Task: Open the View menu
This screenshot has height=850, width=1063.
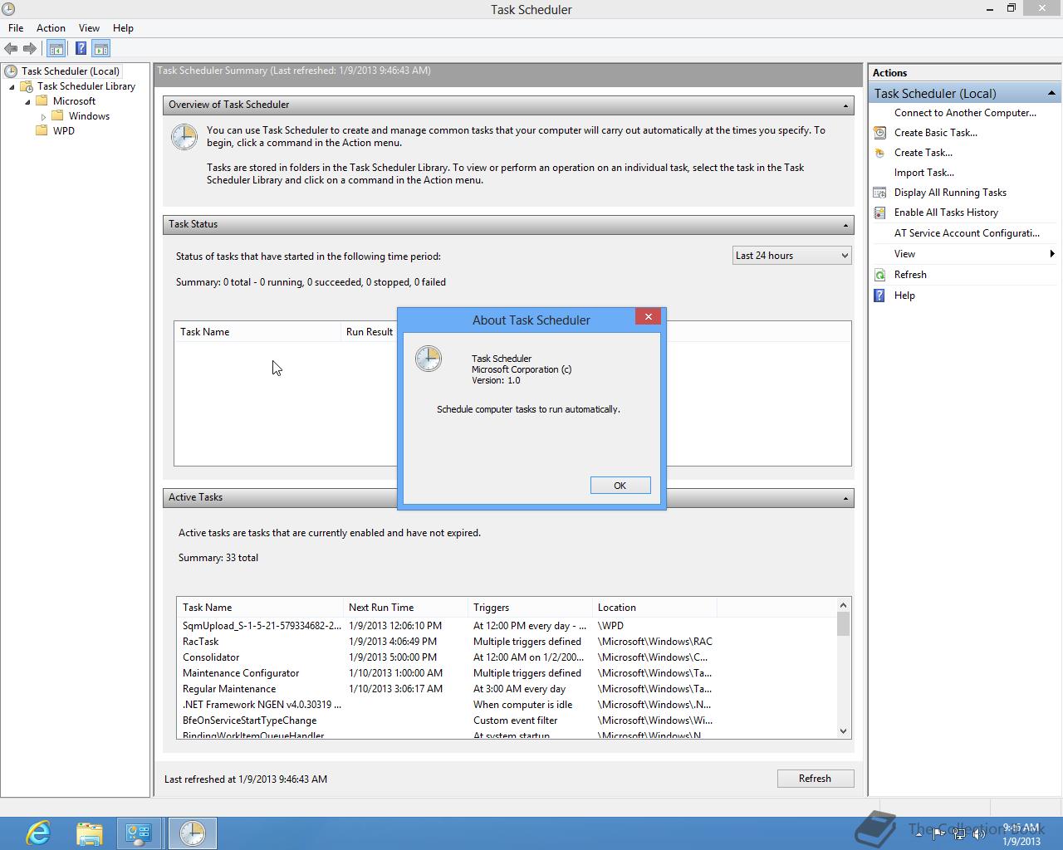Action: pyautogui.click(x=89, y=28)
